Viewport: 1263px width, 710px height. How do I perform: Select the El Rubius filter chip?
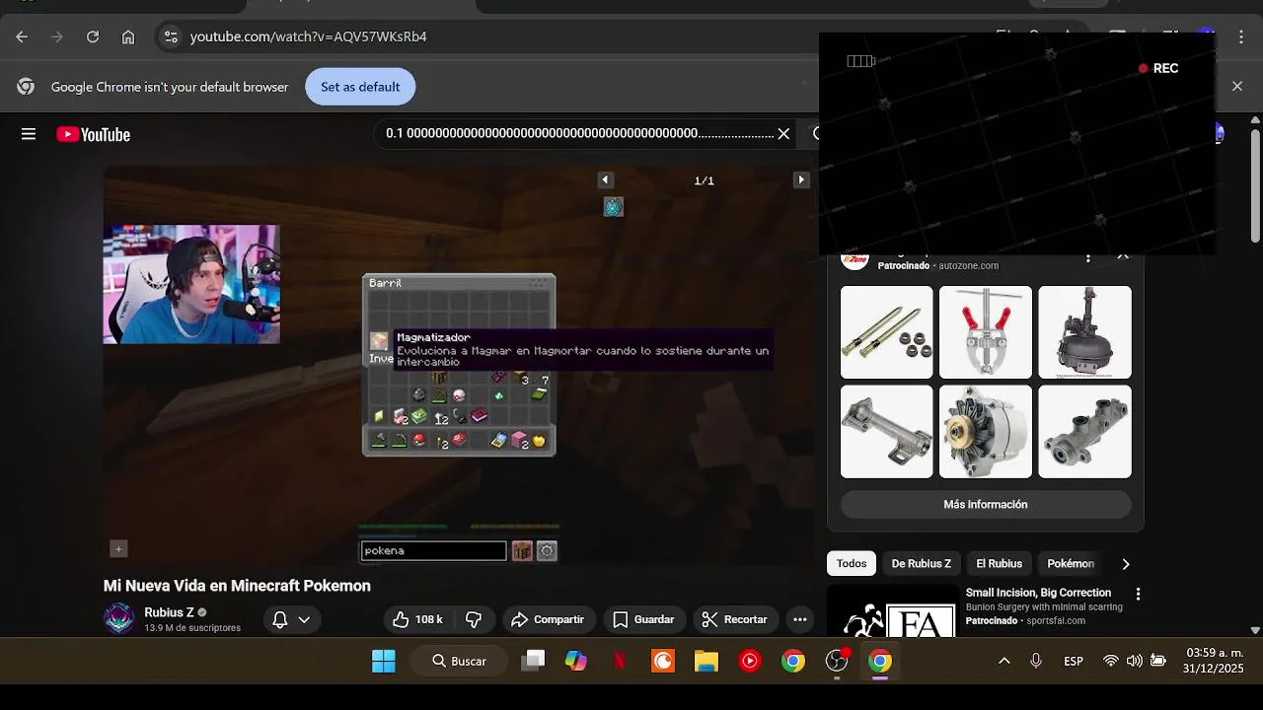[x=999, y=564]
